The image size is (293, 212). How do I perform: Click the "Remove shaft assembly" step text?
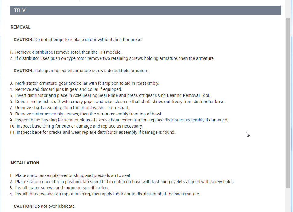[x=72, y=108]
